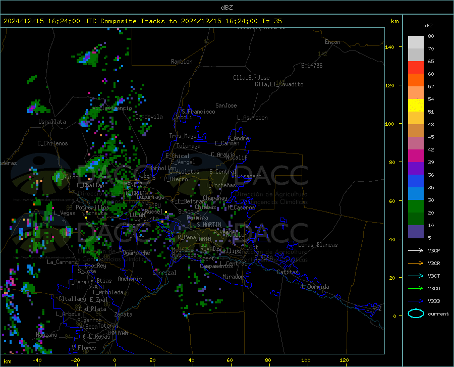
Task: Click the La_Carrera place label
Action: (x=62, y=262)
